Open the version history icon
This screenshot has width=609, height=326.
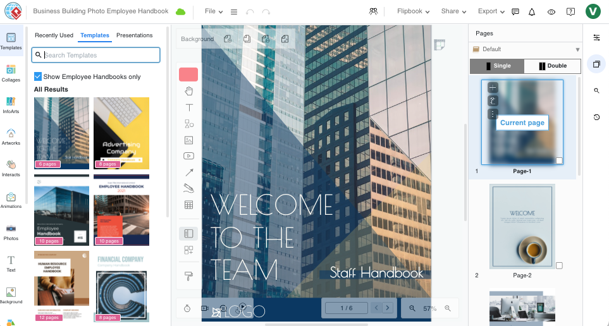coord(596,118)
